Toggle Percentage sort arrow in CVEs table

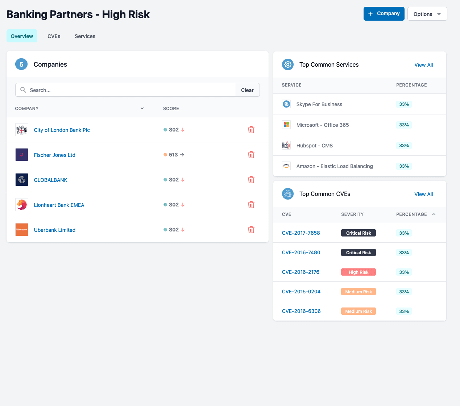434,214
